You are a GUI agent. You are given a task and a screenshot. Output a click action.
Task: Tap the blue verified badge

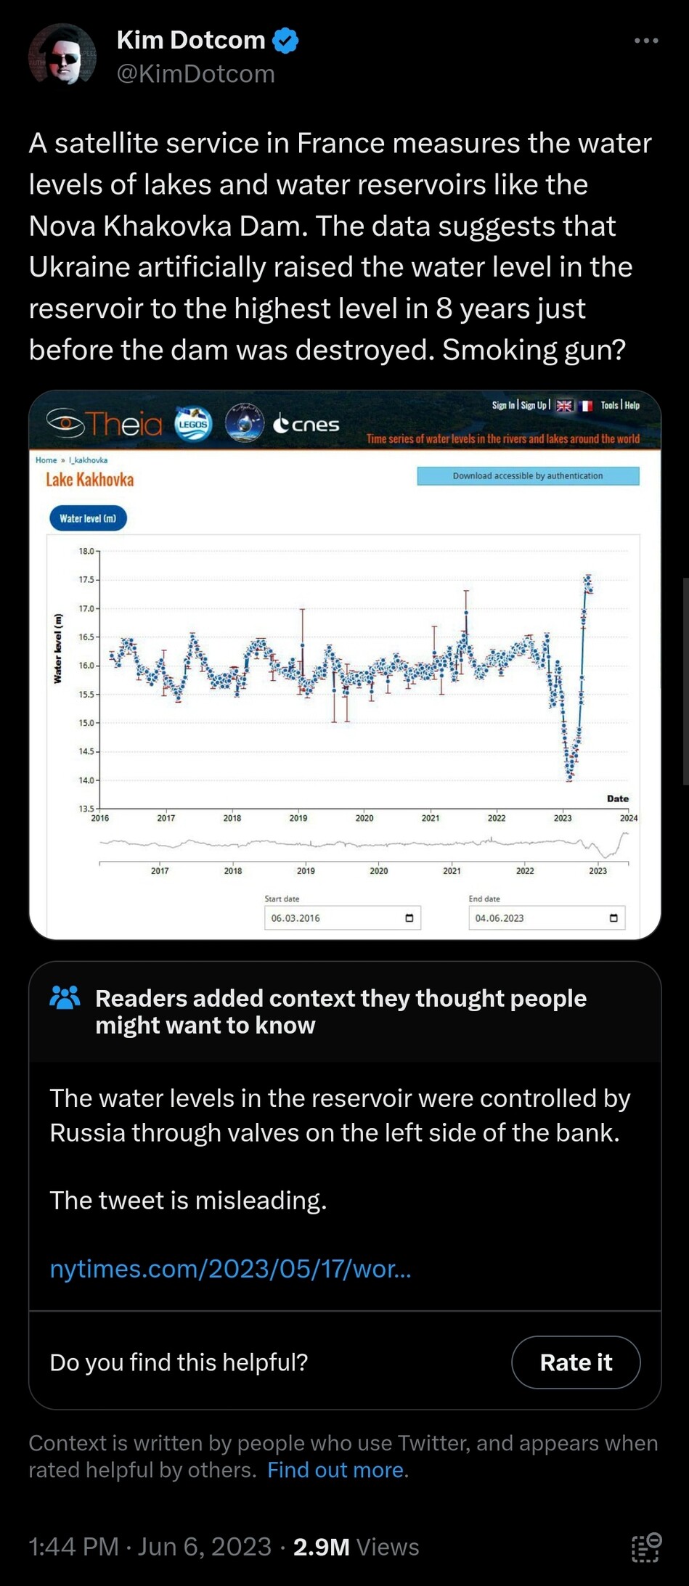tap(285, 41)
